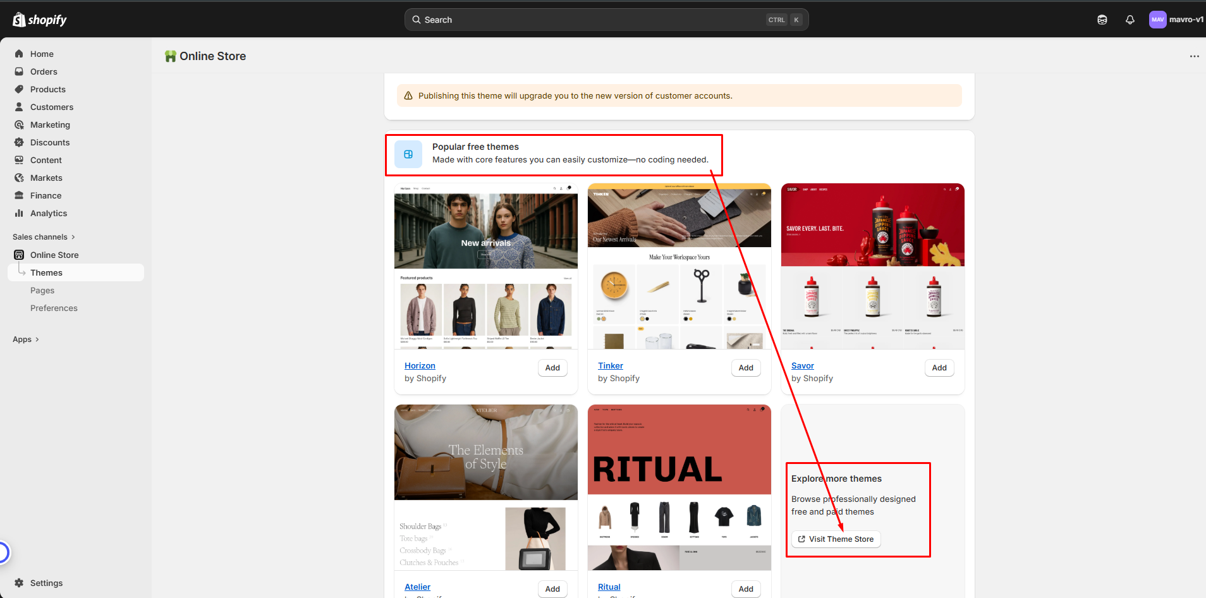
Task: Expand the Sales channels section
Action: tap(44, 237)
